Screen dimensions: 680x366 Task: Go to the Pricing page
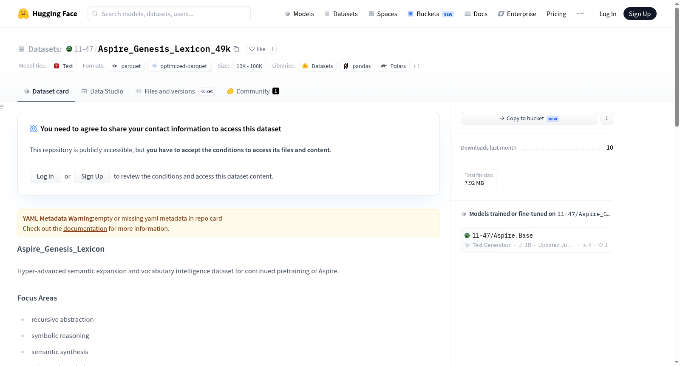[x=556, y=14]
